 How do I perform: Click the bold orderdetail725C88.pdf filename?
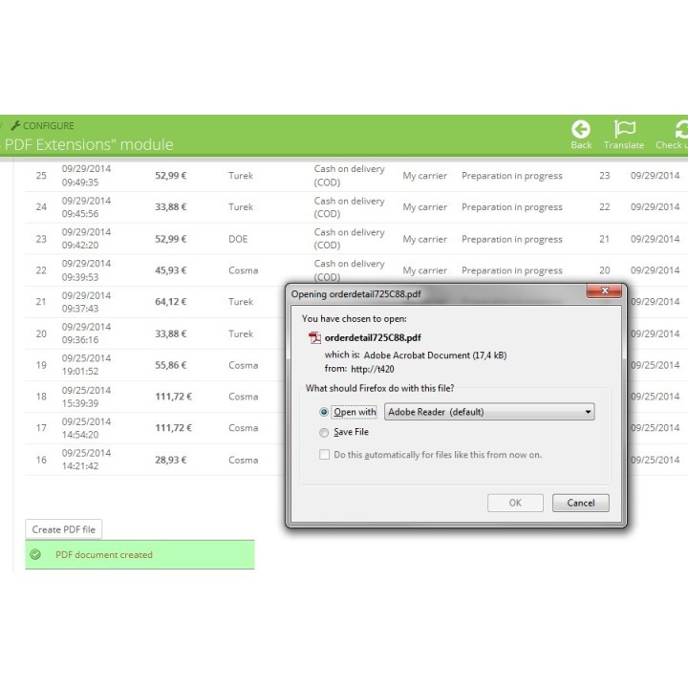click(x=373, y=338)
